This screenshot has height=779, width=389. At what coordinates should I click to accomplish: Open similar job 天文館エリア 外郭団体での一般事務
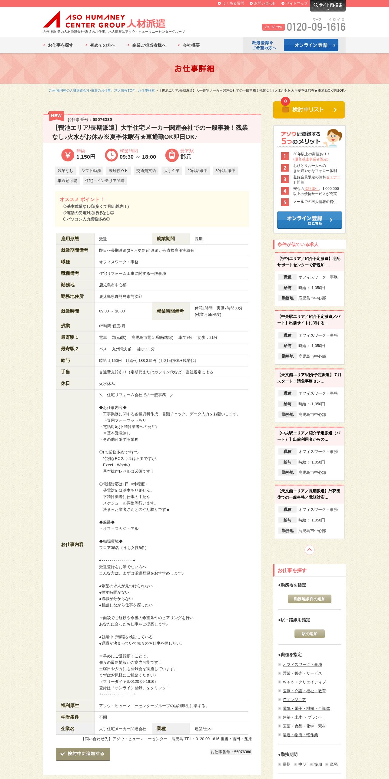309,494
